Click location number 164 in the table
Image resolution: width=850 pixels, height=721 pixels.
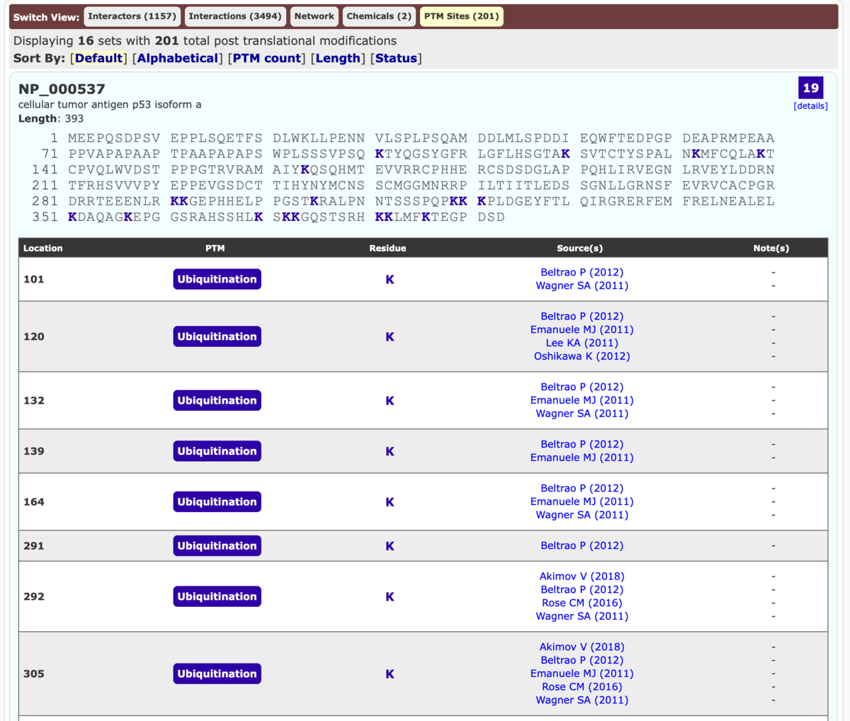point(34,501)
